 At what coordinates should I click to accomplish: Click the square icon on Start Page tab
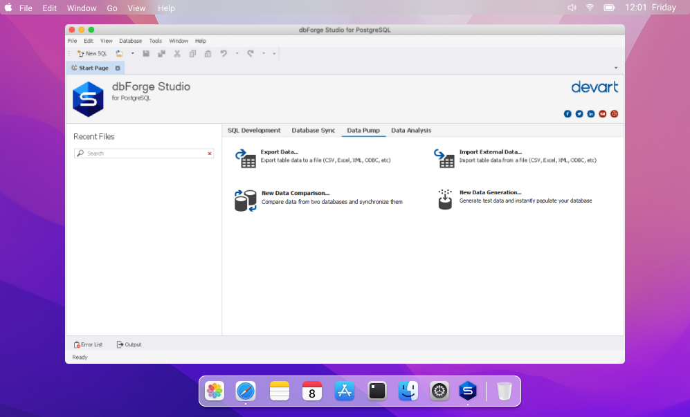(x=118, y=68)
